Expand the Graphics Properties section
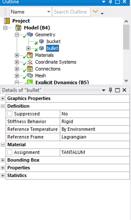Image resolution: width=131 pixels, height=220 pixels. click(x=3, y=98)
